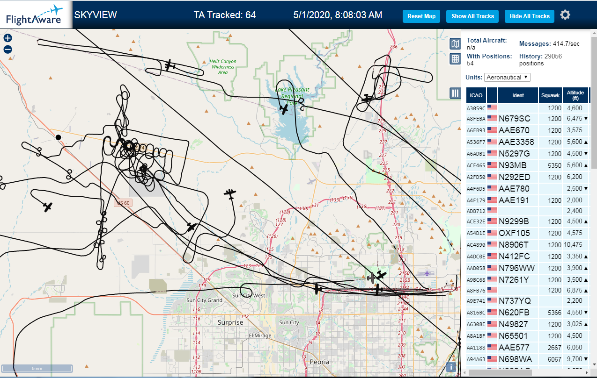This screenshot has height=378, width=597.
Task: Click US flag in N679SC row
Action: tap(492, 119)
